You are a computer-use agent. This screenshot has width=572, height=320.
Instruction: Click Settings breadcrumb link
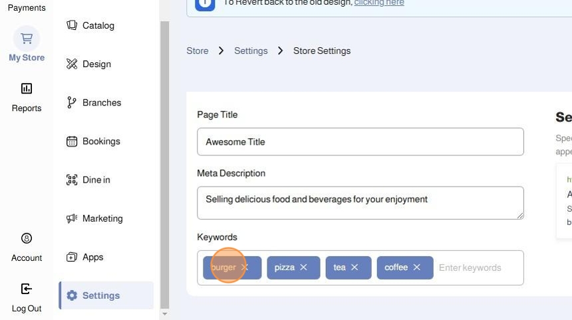click(251, 50)
